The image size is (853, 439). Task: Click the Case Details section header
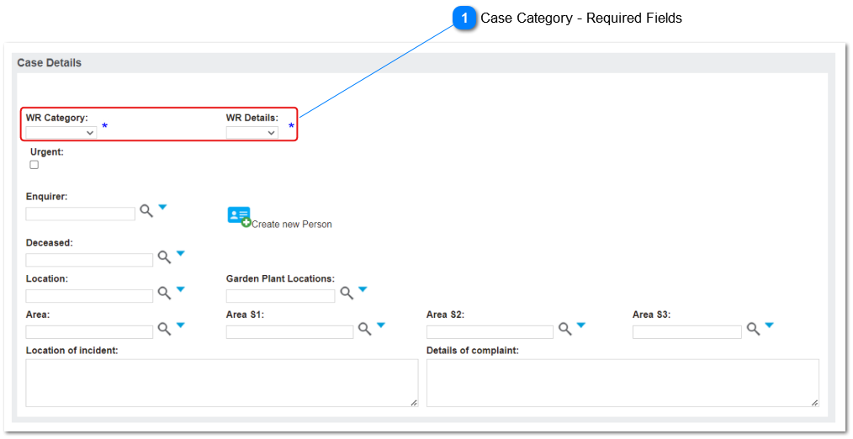[x=50, y=62]
